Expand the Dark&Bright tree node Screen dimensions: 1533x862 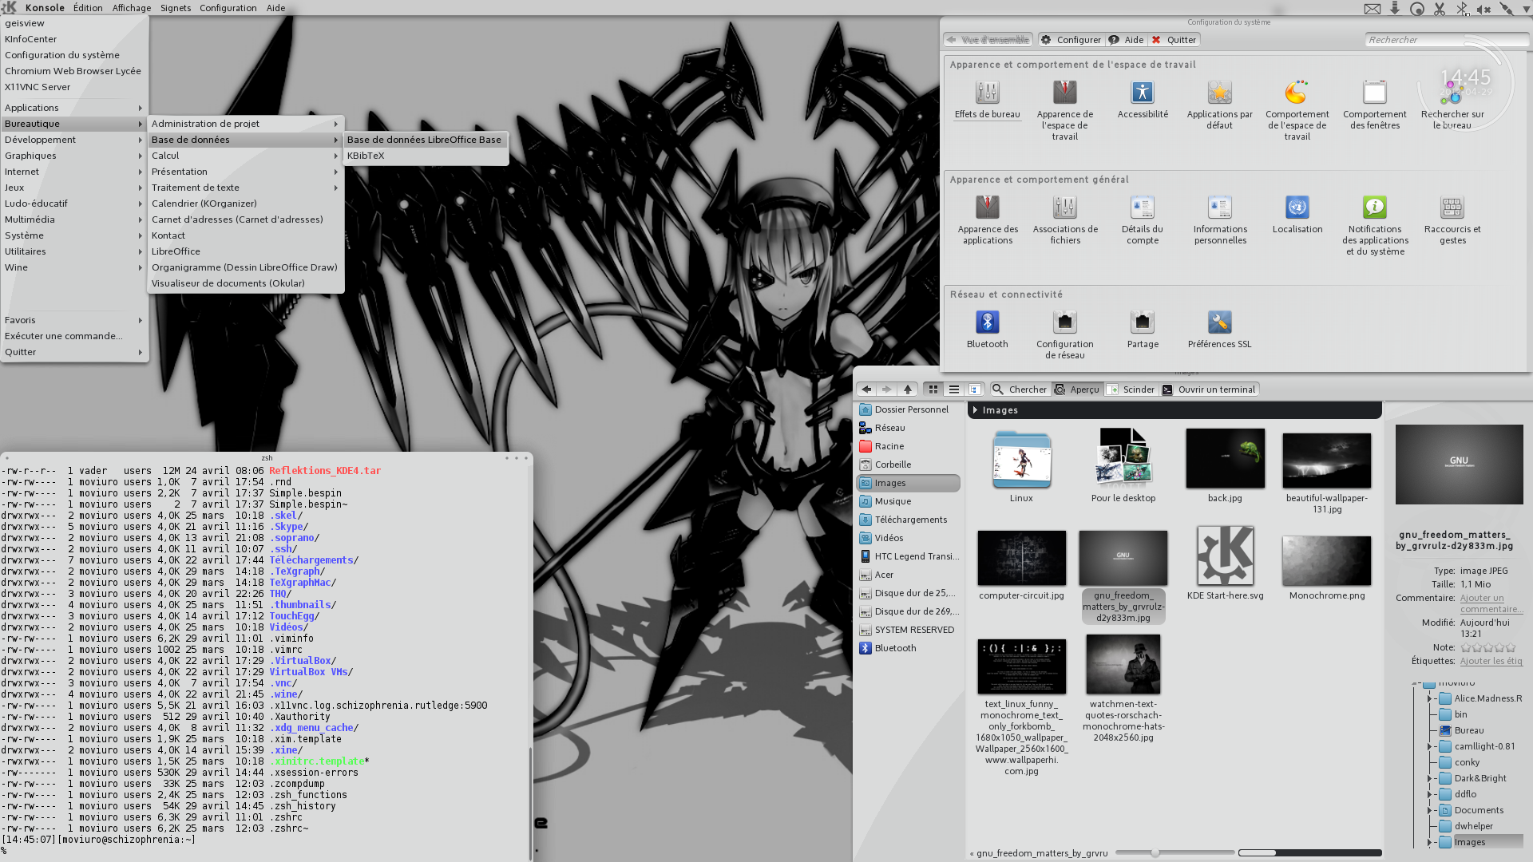pyautogui.click(x=1429, y=778)
